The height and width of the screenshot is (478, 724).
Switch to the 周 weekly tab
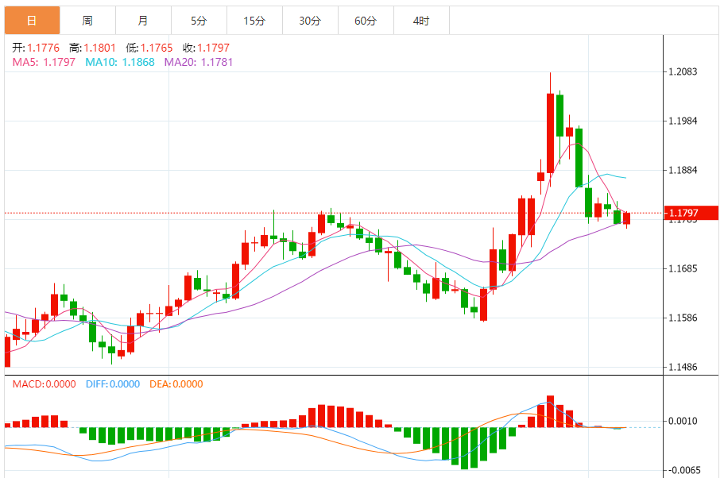(87, 21)
